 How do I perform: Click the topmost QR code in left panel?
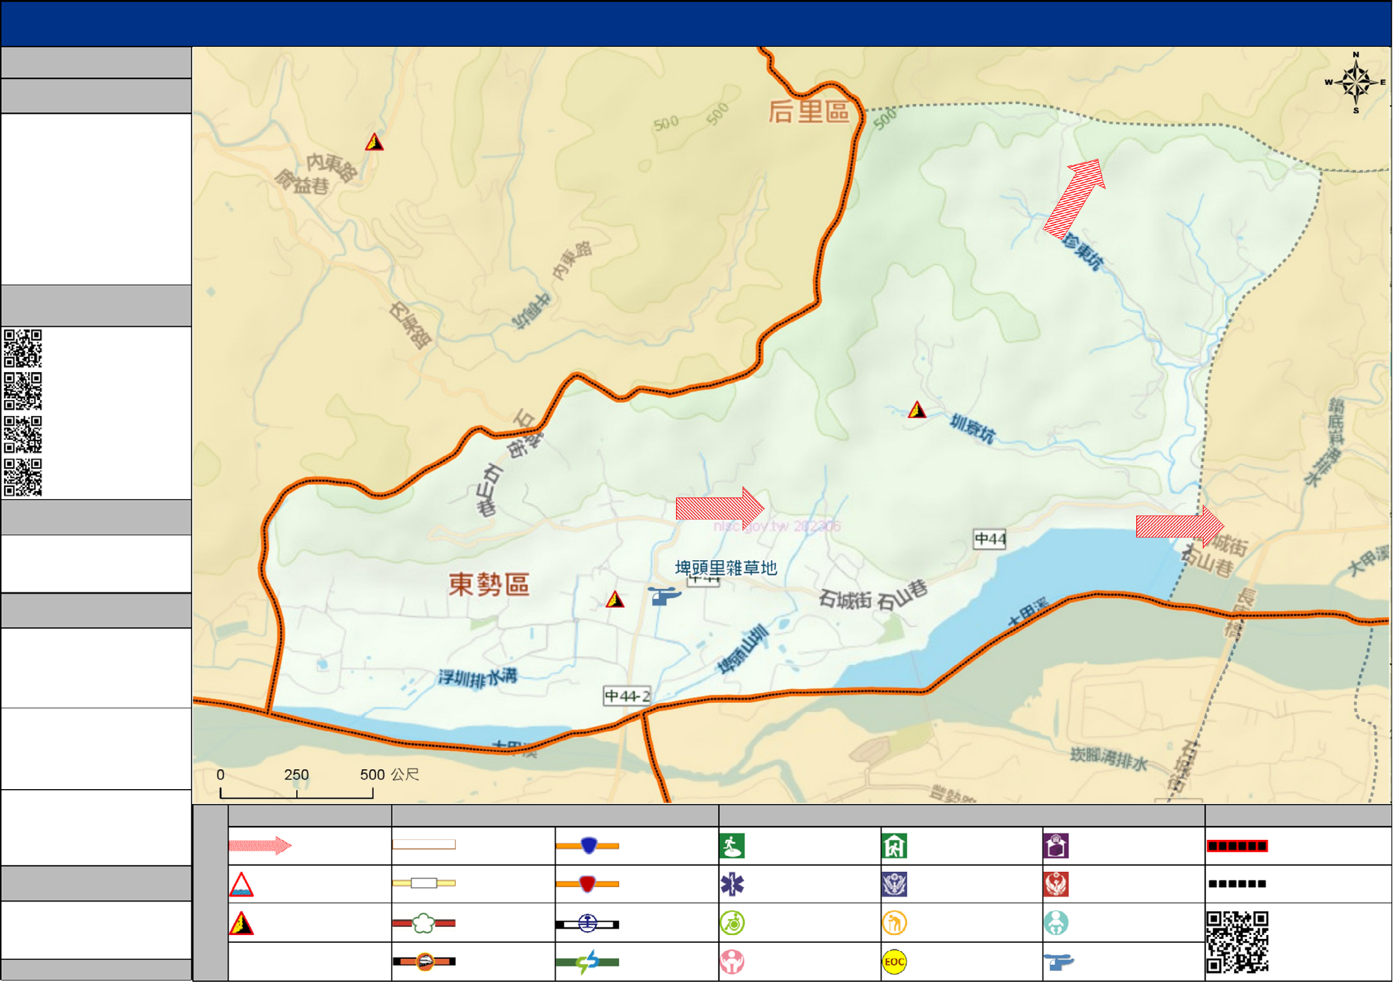tap(23, 349)
